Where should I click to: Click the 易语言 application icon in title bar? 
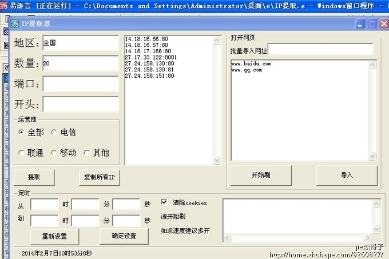(4, 6)
